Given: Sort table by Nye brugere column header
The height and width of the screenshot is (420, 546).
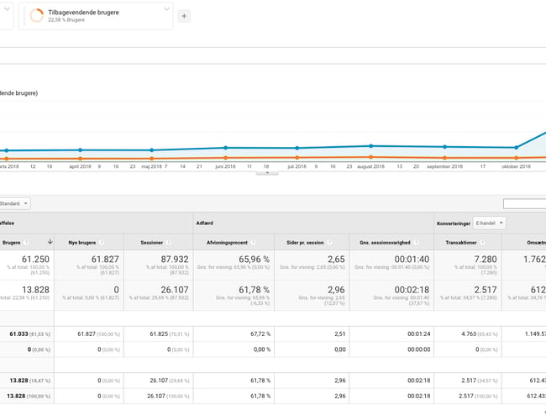Looking at the screenshot, I should pos(84,242).
